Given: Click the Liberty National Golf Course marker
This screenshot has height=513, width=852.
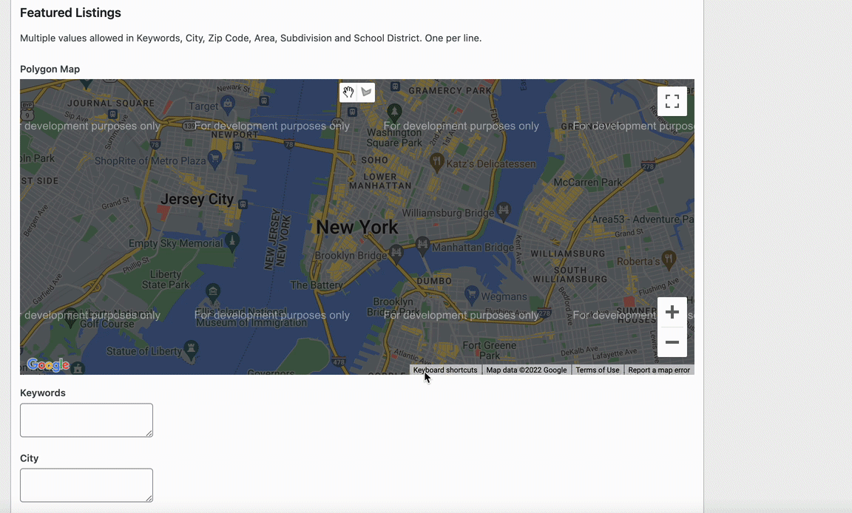Looking at the screenshot, I should 71,318.
